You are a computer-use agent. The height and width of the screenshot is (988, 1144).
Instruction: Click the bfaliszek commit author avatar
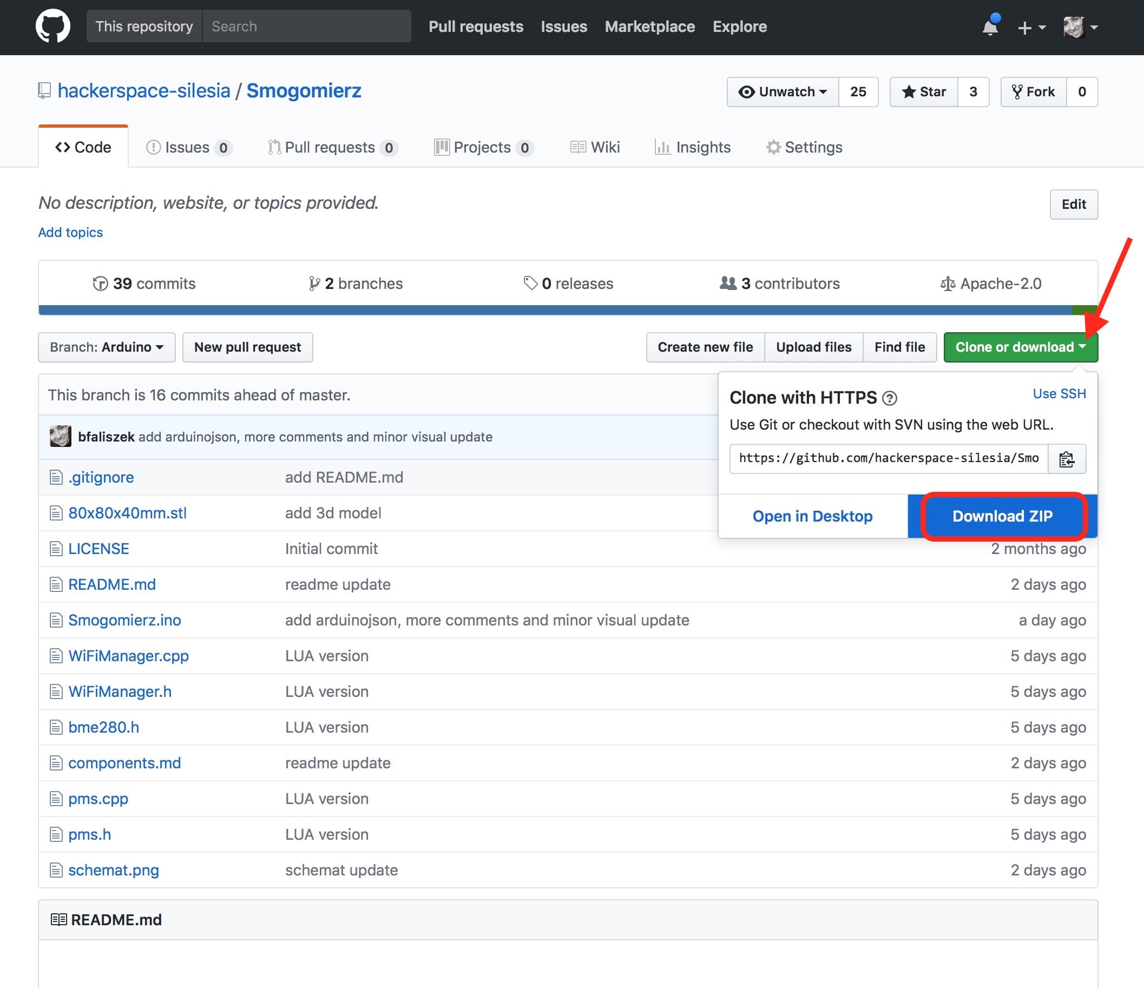click(60, 437)
